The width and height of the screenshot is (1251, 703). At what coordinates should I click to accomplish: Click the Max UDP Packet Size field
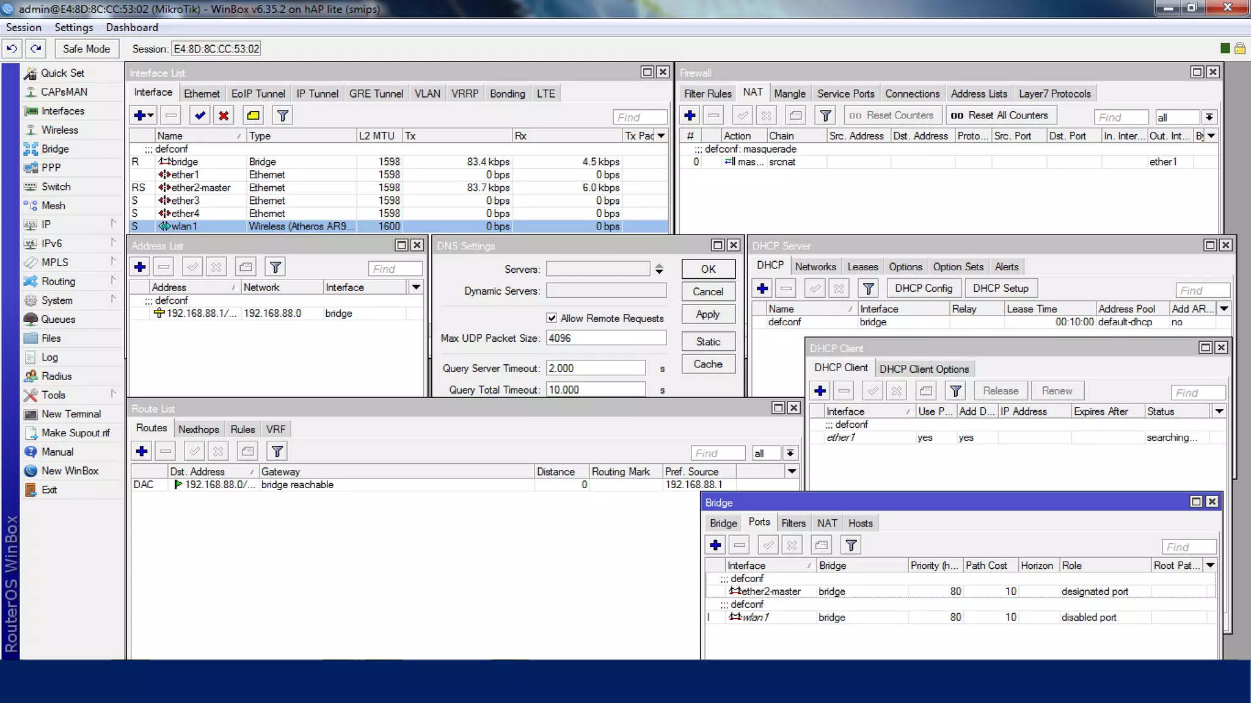coord(605,338)
